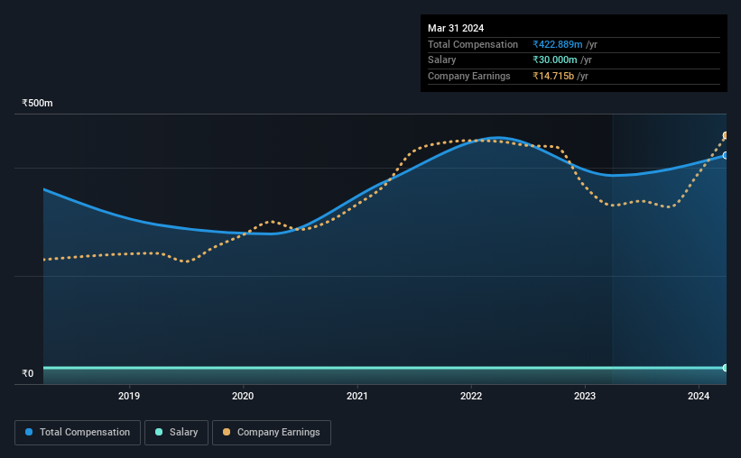Select the 2021 x-axis label
The height and width of the screenshot is (458, 741).
point(357,396)
